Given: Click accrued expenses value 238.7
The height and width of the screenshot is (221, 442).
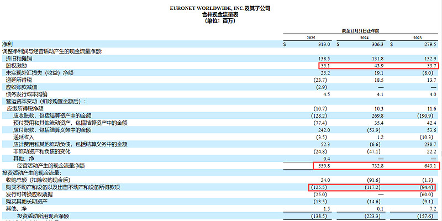Looking at the screenshot, I should 430,144.
